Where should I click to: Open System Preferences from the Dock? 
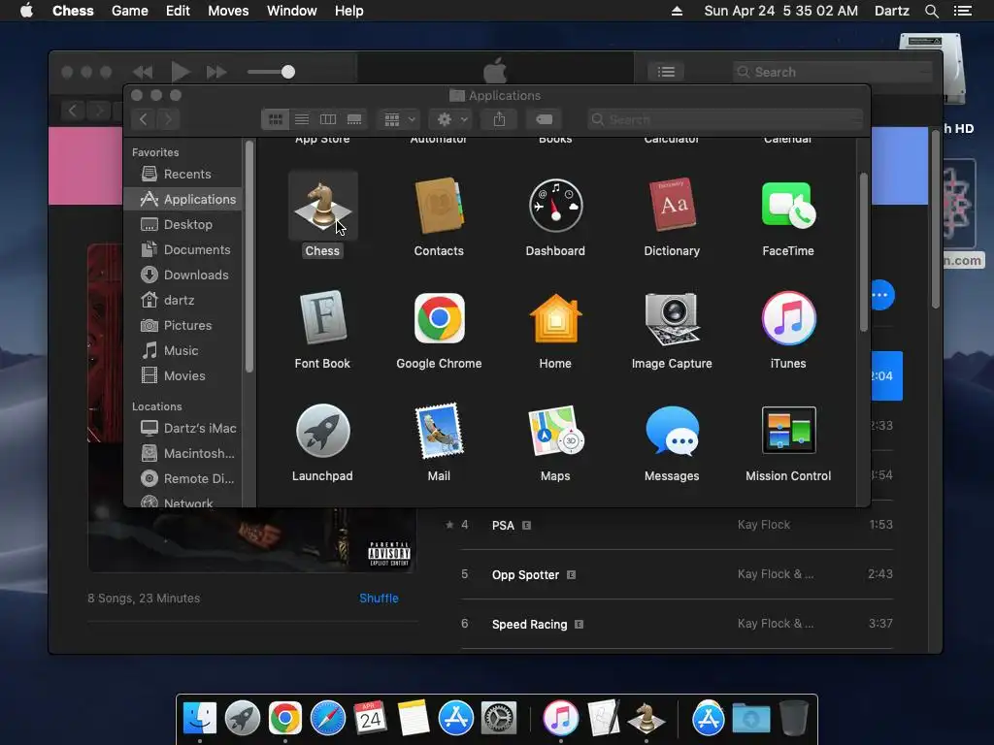tap(499, 718)
